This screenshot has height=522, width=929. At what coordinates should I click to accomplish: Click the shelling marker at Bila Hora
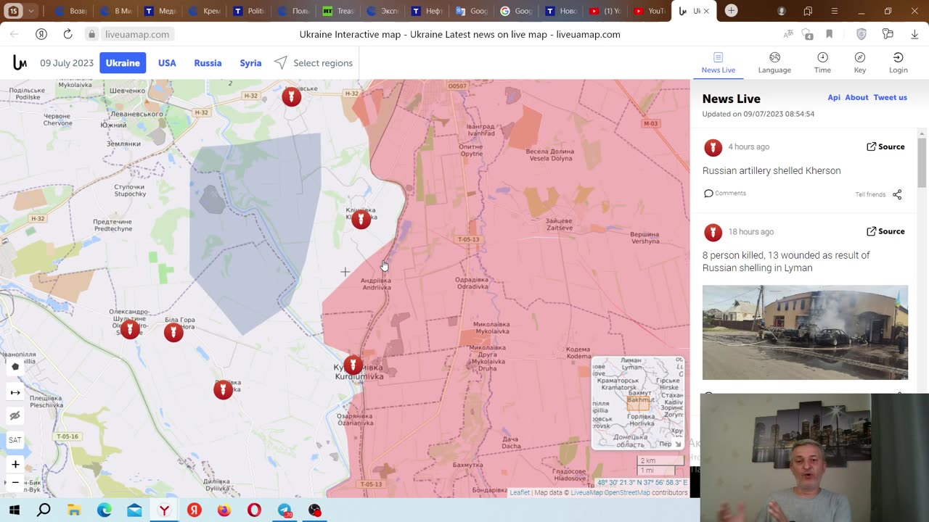pos(173,332)
